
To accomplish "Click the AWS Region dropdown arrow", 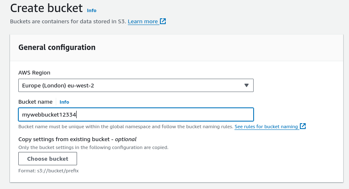I will point(246,85).
